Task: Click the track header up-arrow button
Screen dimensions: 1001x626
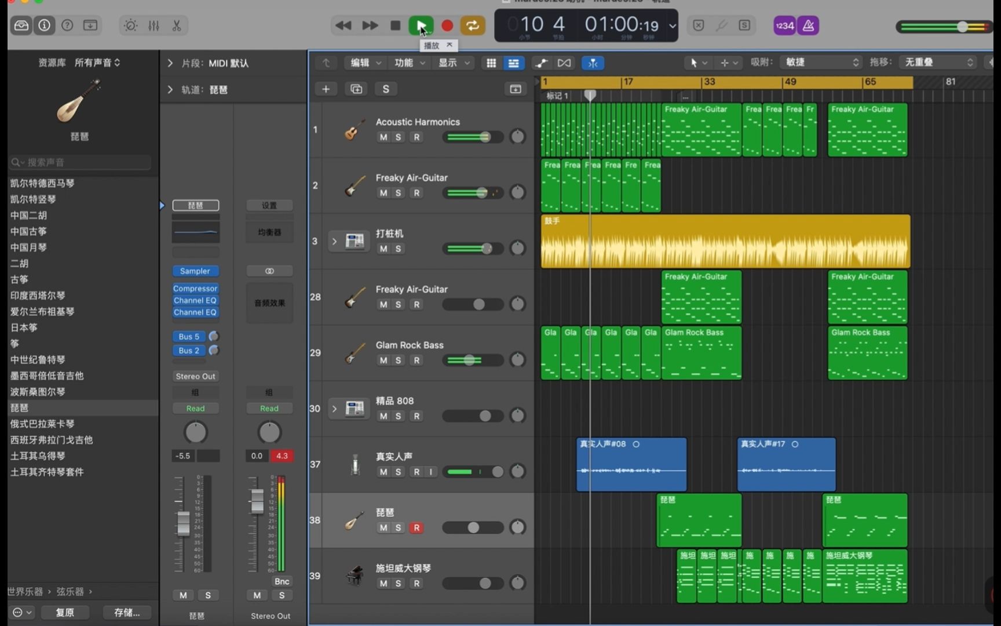Action: pos(326,63)
